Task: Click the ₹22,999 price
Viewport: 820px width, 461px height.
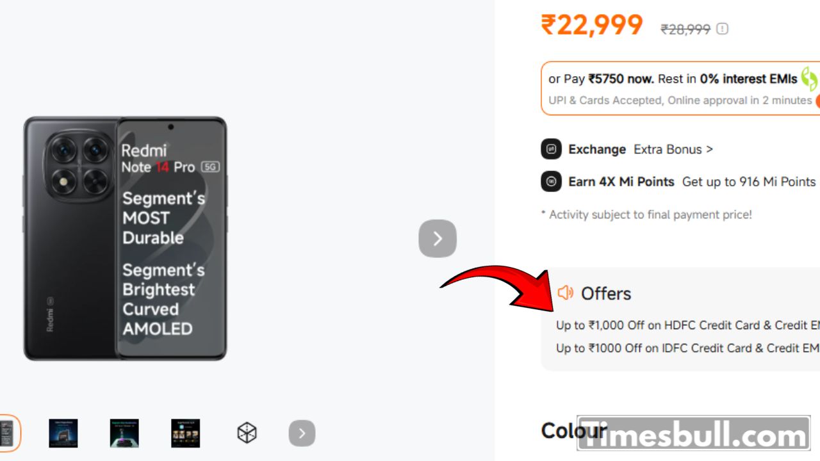Action: click(592, 26)
